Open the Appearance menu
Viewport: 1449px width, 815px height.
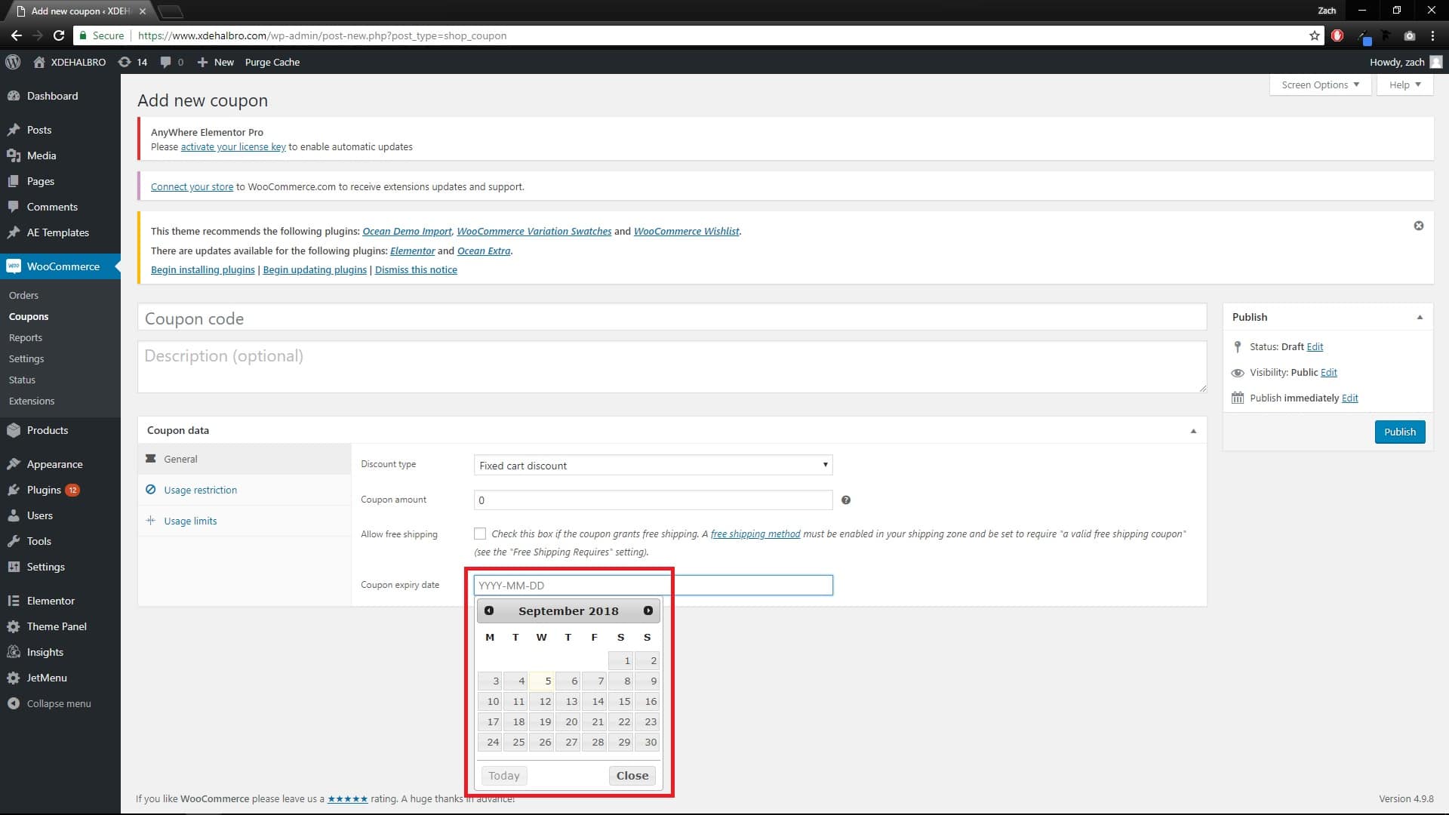(60, 464)
